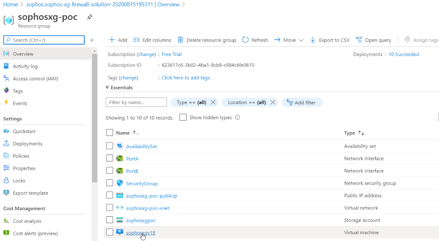Image resolution: width=439 pixels, height=241 pixels.
Task: Tick the sophosxgpoc storage account checkbox
Action: coord(110,220)
